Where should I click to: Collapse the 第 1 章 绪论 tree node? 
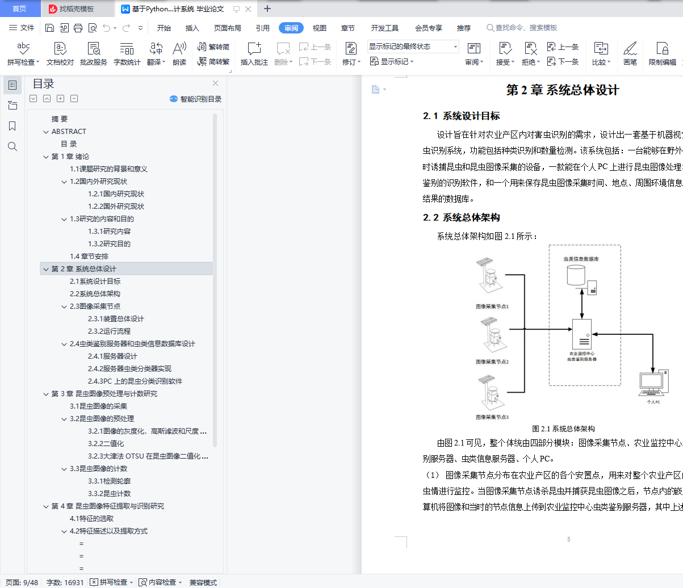[47, 157]
